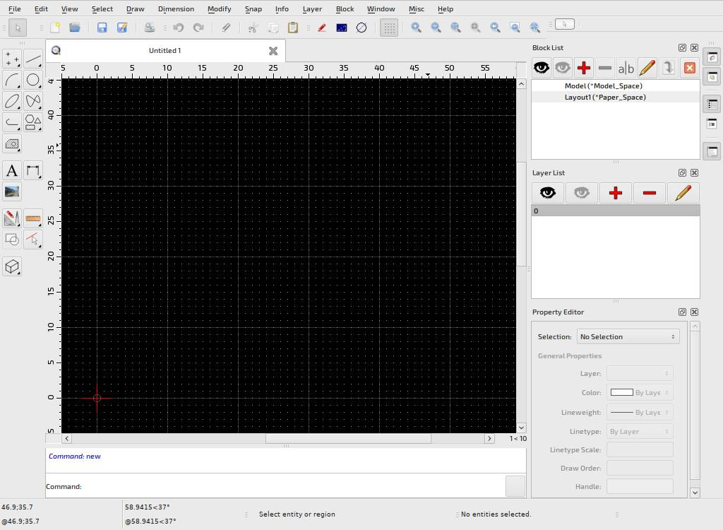723x530 pixels.
Task: Open the Color By Layer dropdown
Action: (640, 392)
